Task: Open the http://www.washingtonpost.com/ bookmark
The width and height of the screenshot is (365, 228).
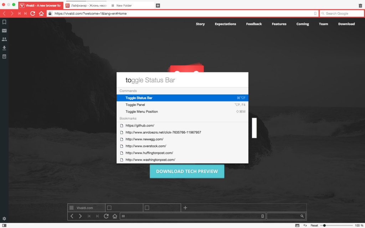Action: click(x=182, y=160)
